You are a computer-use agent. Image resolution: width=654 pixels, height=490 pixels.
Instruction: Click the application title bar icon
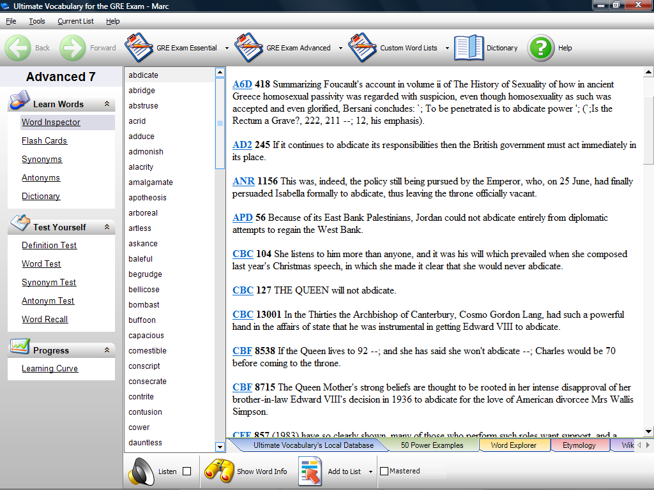point(5,6)
